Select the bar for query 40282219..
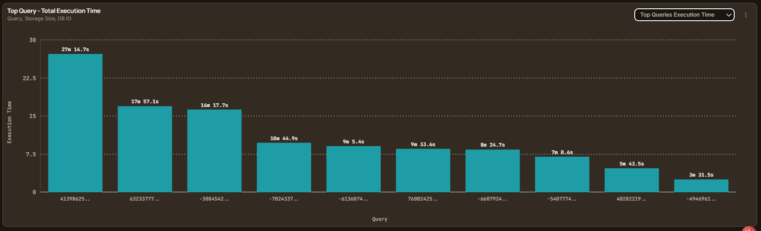This screenshot has width=761, height=231. pyautogui.click(x=632, y=180)
